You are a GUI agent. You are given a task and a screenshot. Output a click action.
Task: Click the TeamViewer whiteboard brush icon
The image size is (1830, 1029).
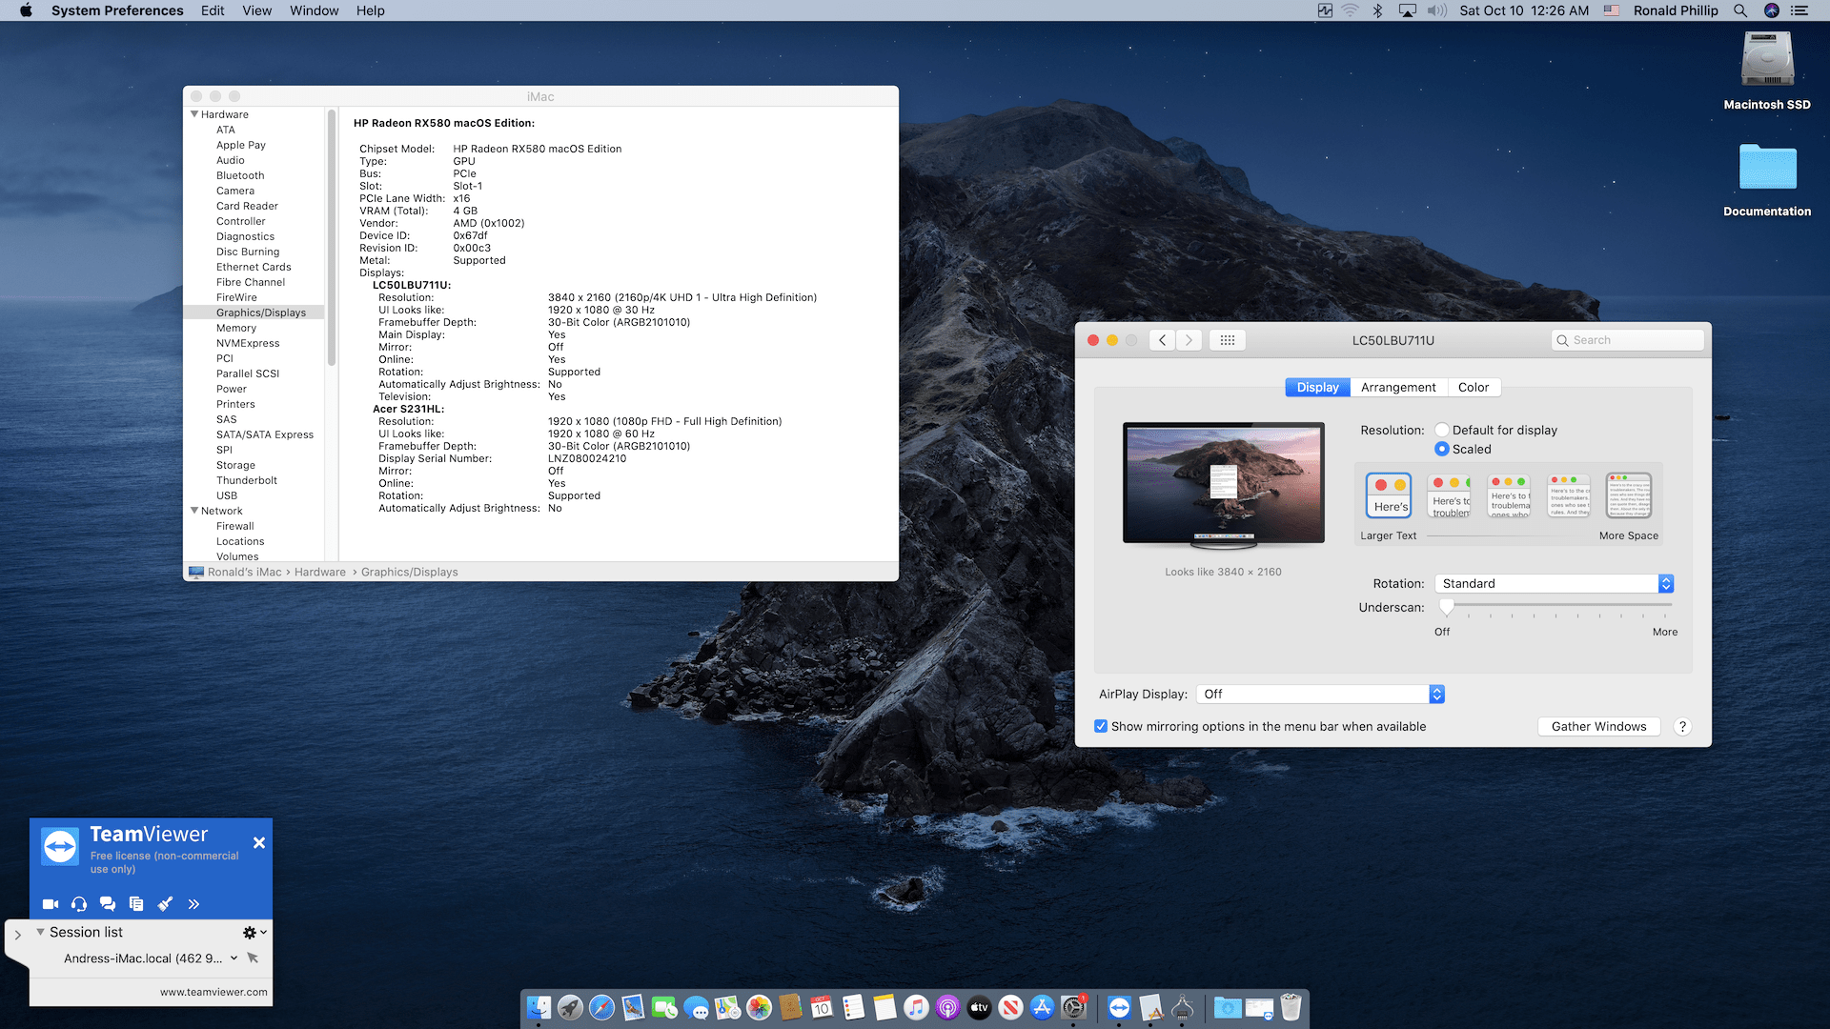point(165,904)
